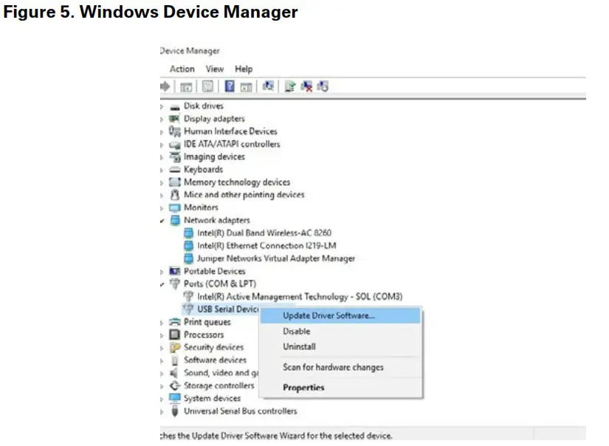Click the Network adapters label
Image resolution: width=609 pixels, height=446 pixels.
click(x=217, y=220)
